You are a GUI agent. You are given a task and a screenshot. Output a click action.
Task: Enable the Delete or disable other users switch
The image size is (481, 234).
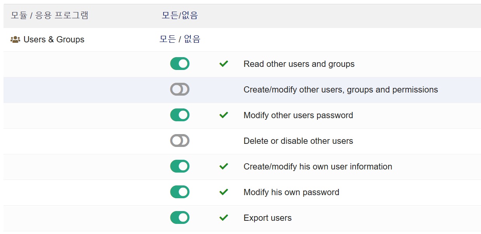180,141
